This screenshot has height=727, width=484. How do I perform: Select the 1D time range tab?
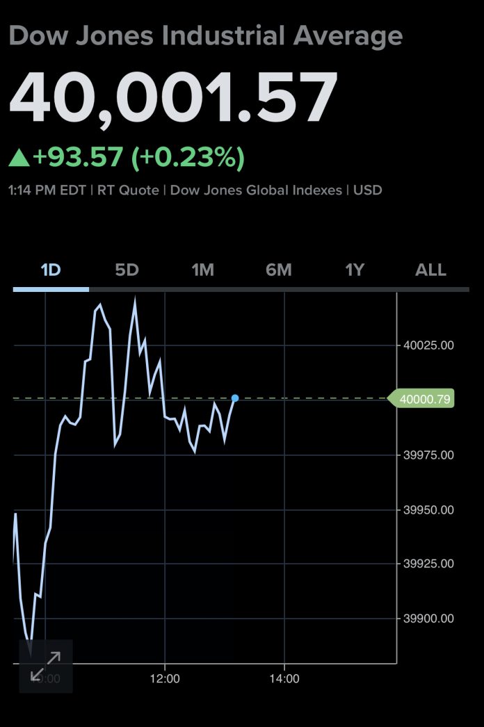click(51, 270)
